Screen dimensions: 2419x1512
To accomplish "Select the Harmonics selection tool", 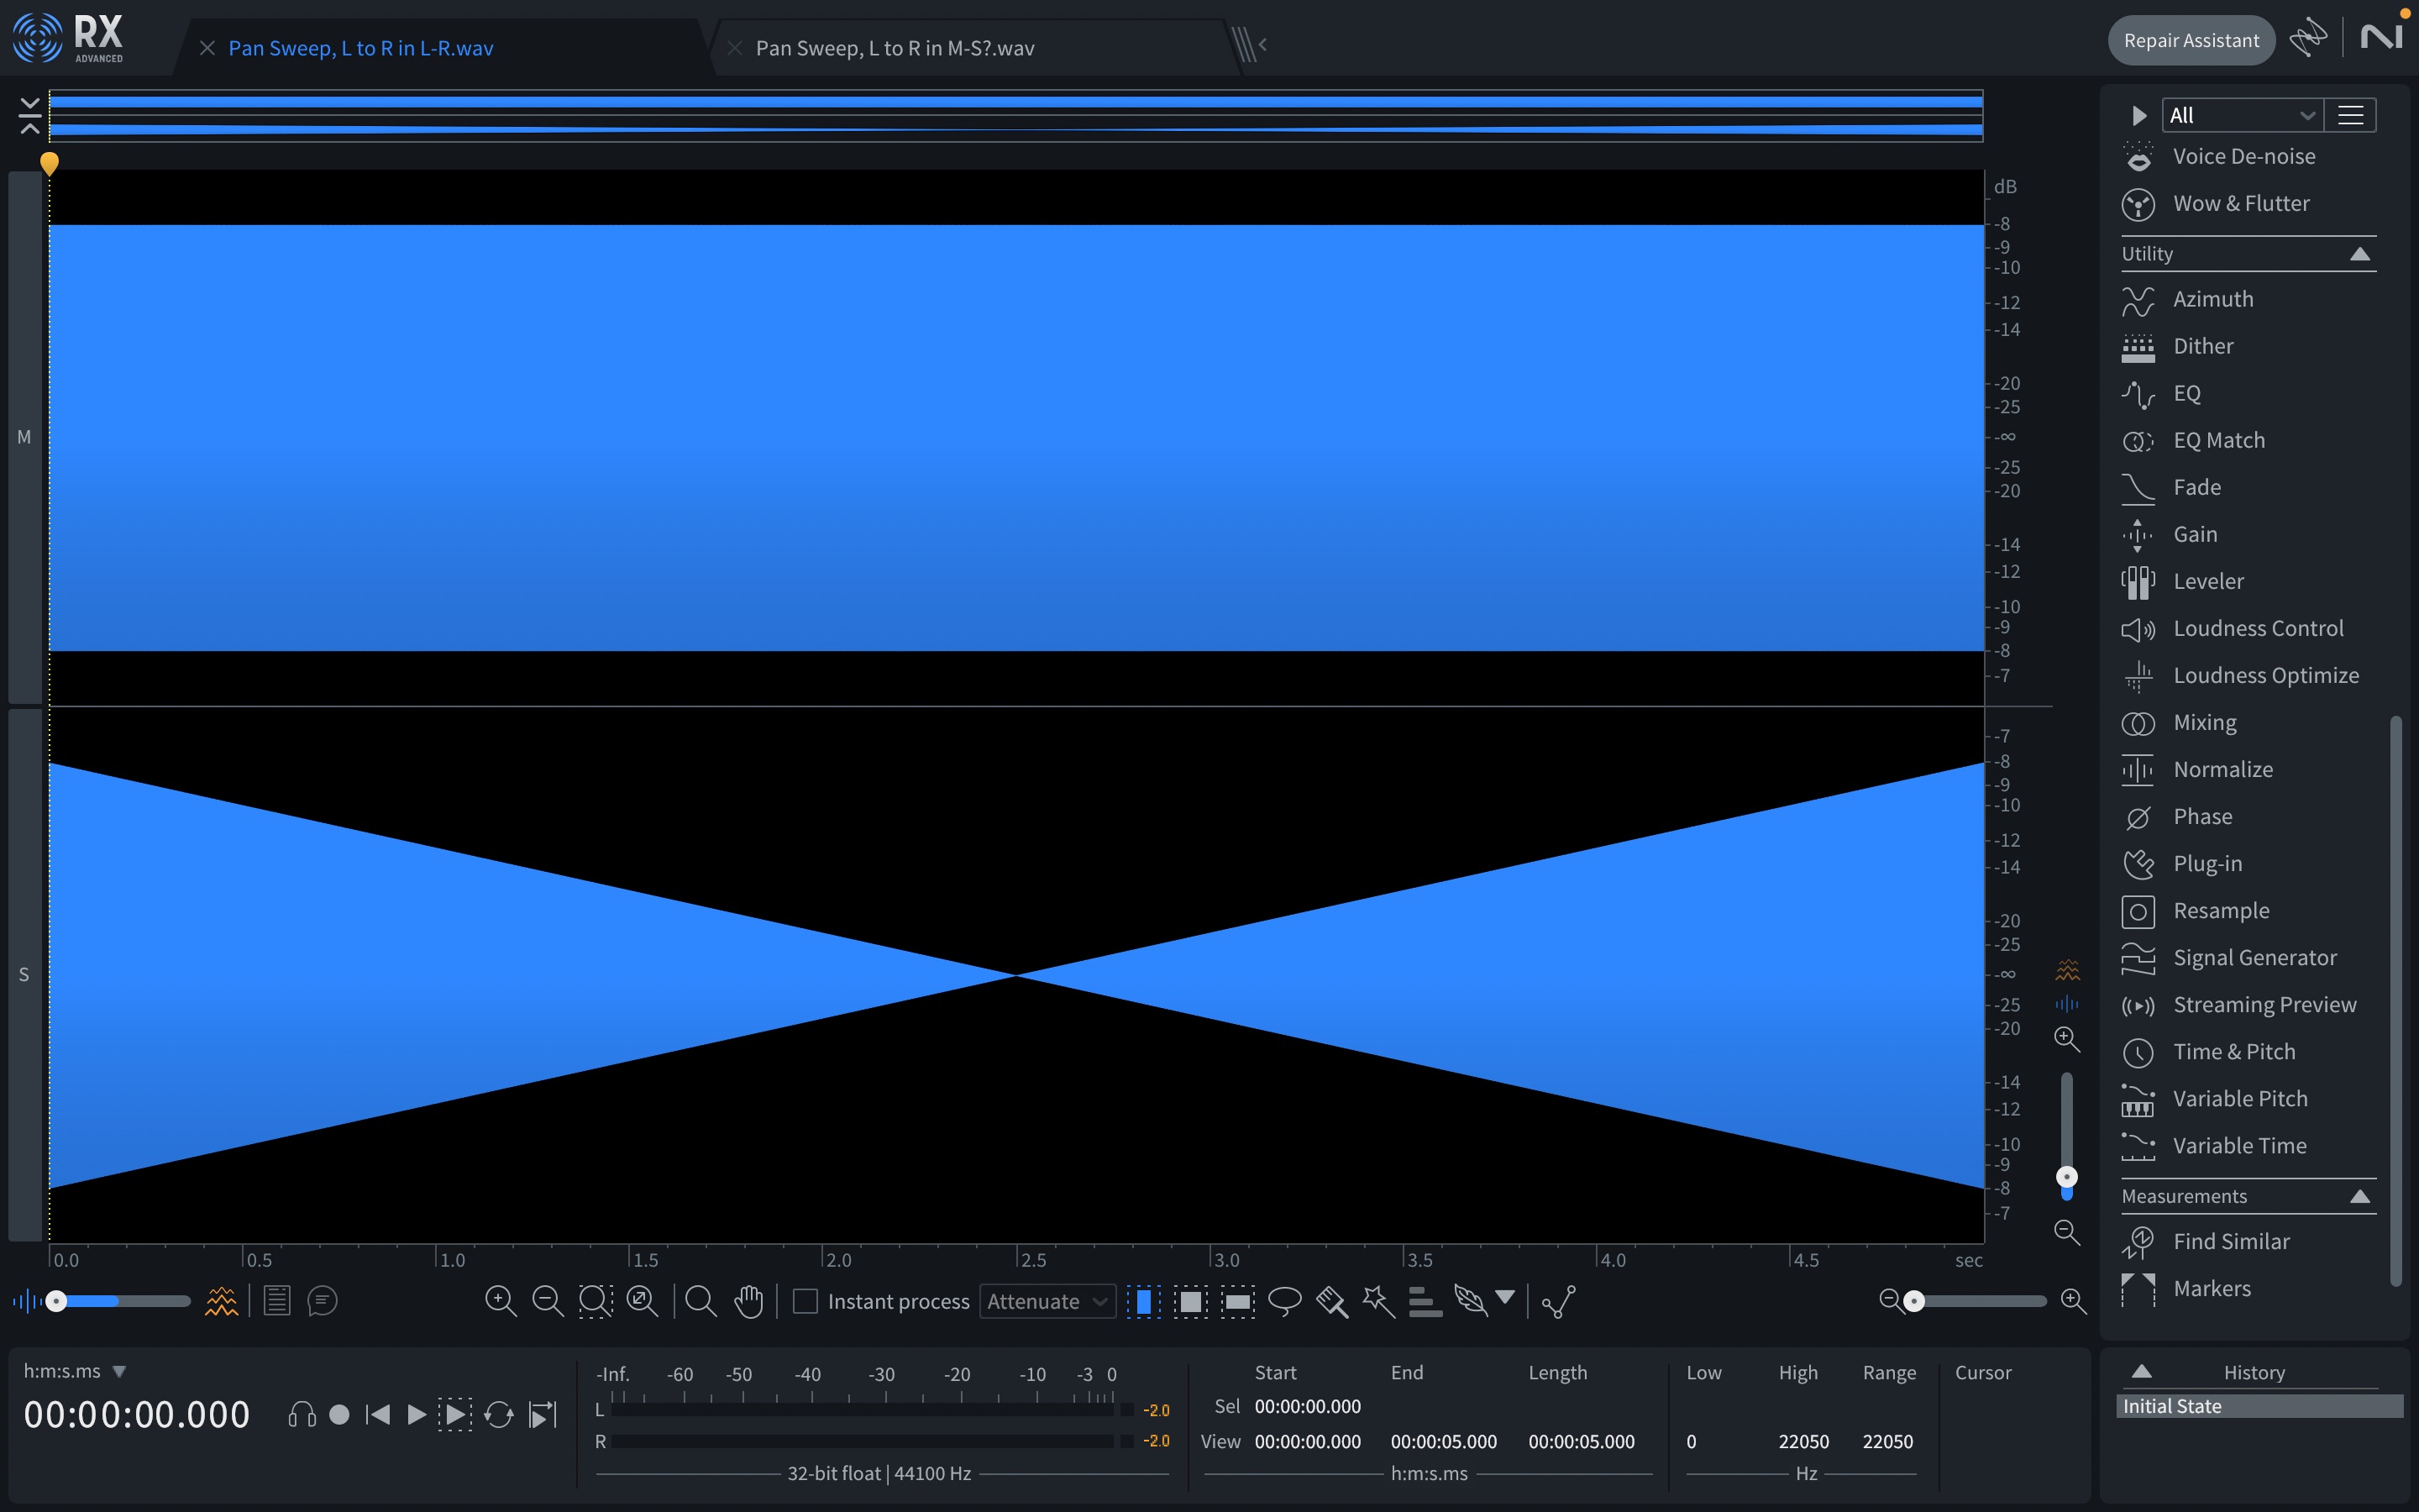I will click(1425, 1301).
